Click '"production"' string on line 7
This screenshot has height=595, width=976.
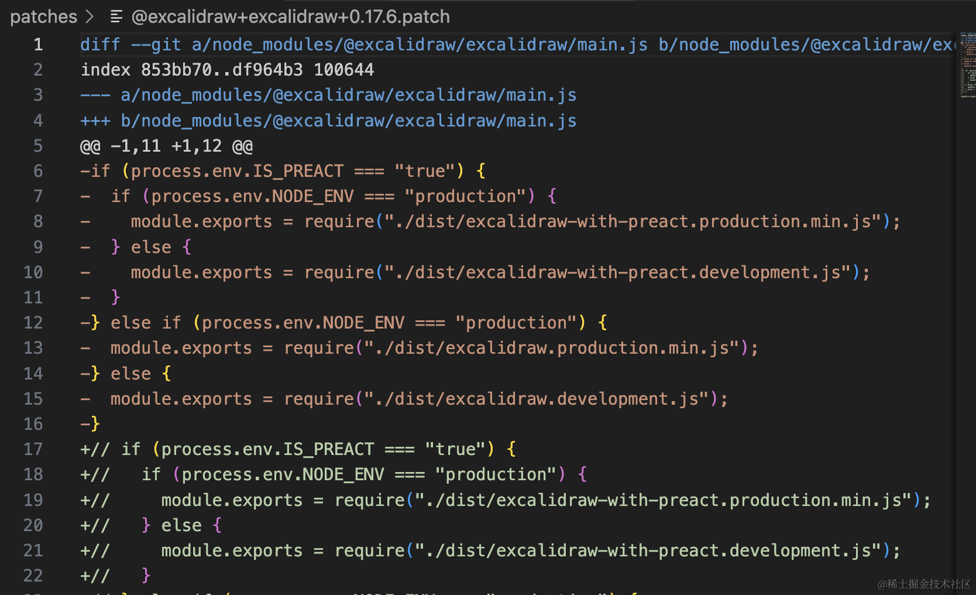465,196
